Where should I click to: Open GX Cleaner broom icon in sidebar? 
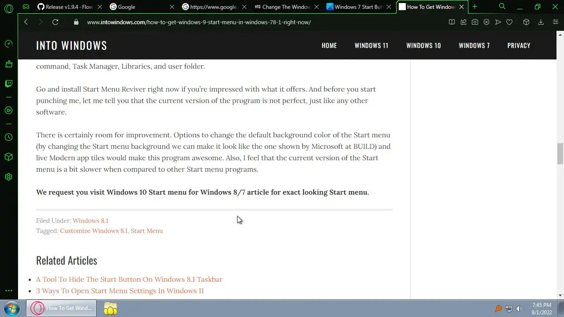8,64
